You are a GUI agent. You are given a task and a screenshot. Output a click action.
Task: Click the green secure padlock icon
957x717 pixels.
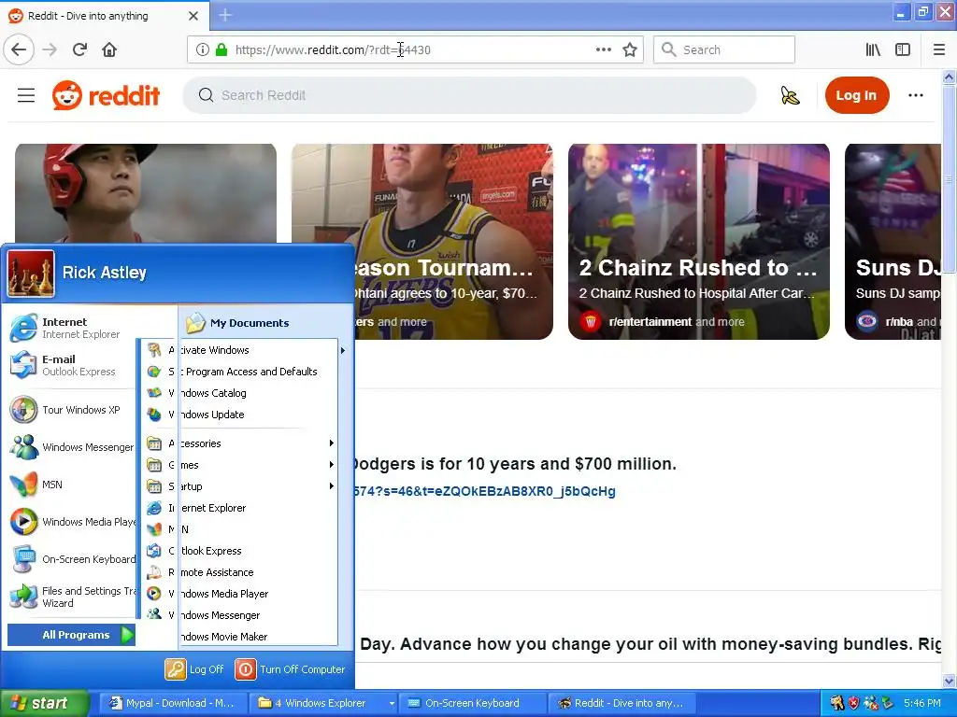[x=221, y=49]
